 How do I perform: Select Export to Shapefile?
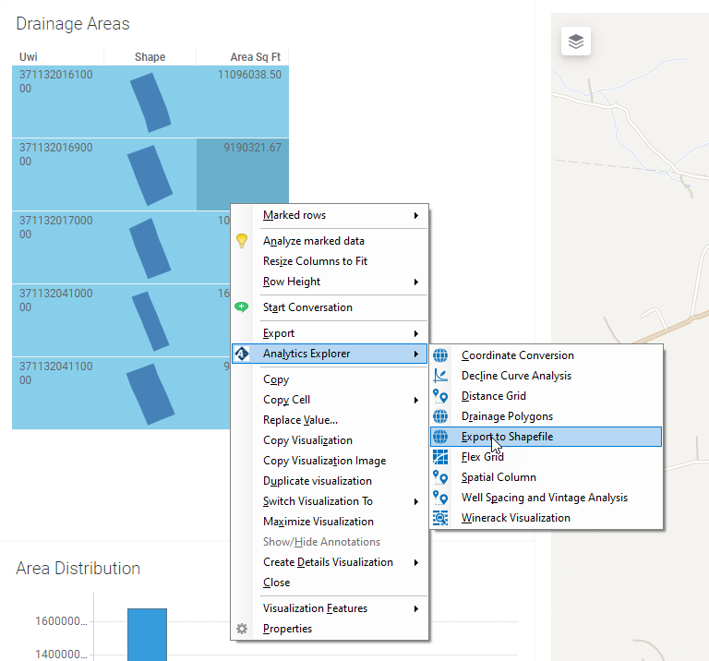pyautogui.click(x=546, y=437)
